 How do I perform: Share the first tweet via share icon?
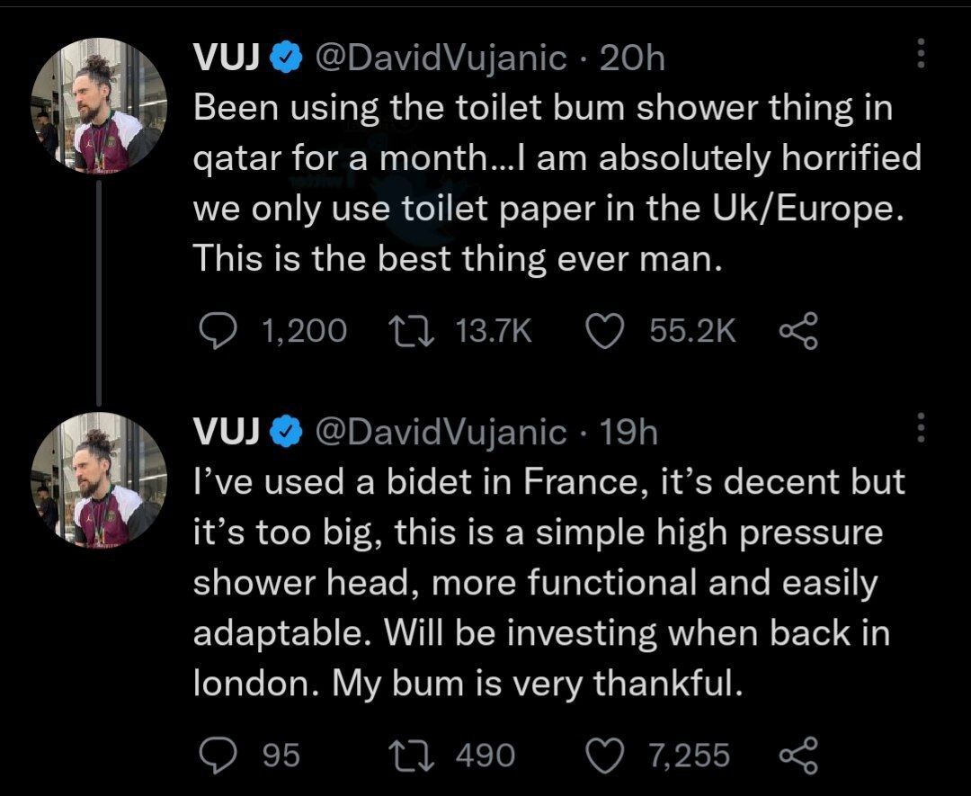click(797, 332)
